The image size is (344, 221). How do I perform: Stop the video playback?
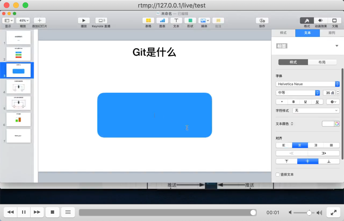[52, 212]
